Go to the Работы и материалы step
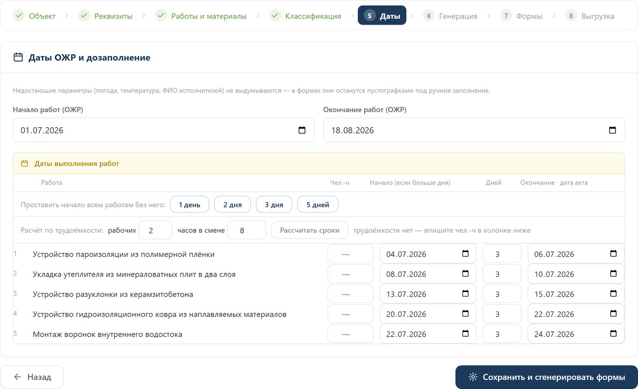This screenshot has width=638, height=389. (201, 16)
